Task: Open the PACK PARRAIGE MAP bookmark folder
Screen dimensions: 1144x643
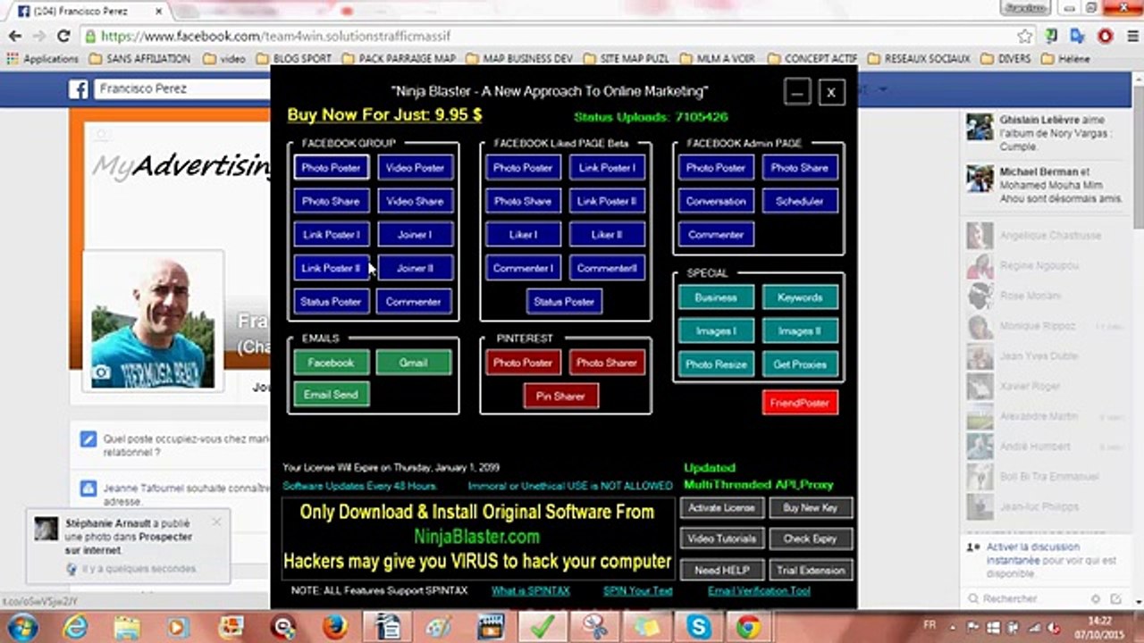Action: 398,59
